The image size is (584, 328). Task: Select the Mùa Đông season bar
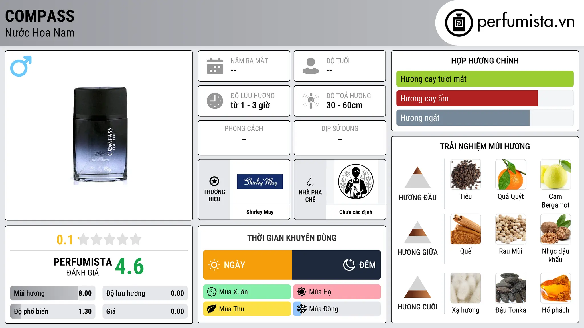337,309
